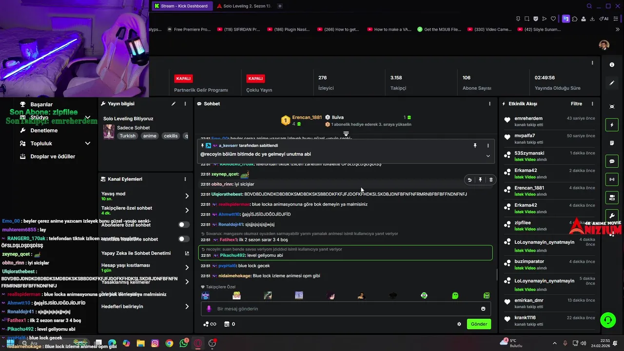Open a new browser tab
Image resolution: width=624 pixels, height=351 pixels.
pos(280,6)
